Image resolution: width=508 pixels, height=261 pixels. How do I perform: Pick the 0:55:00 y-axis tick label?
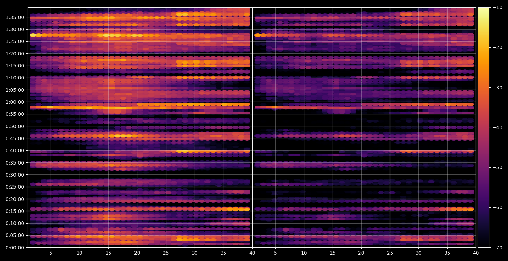[15, 114]
